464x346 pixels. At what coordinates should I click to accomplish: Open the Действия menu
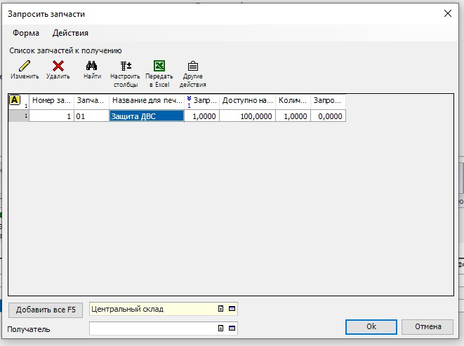coord(70,33)
